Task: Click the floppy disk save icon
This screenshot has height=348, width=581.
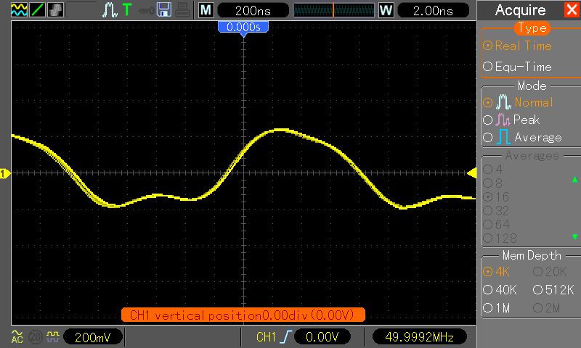Action: click(x=164, y=9)
